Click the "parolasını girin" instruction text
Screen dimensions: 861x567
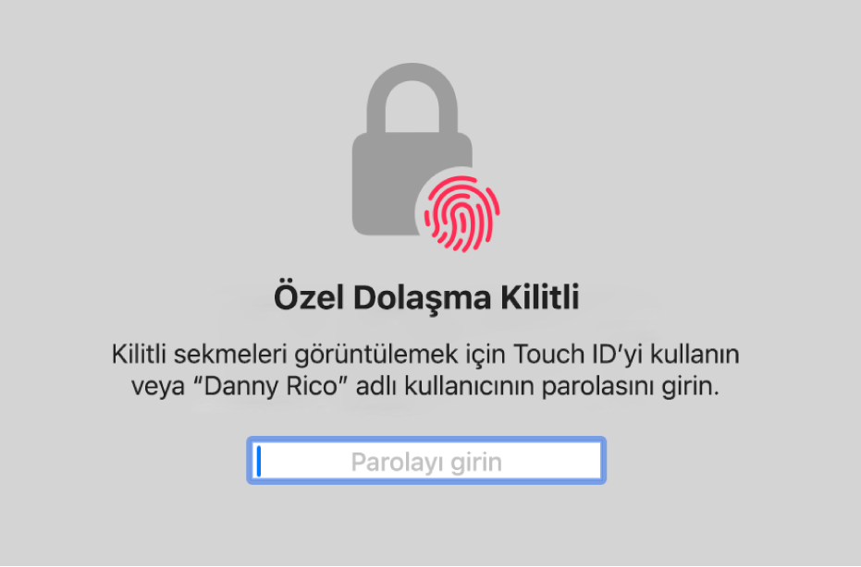631,387
